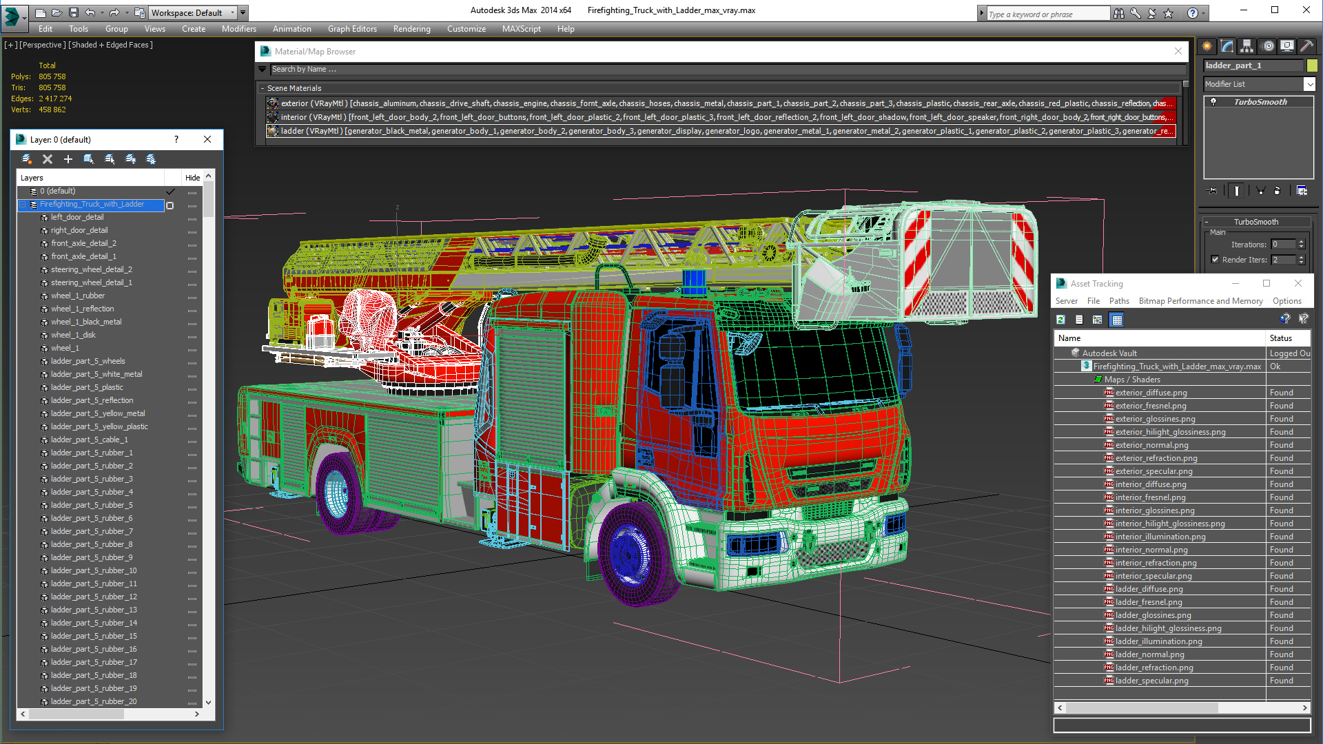Toggle hide for wheel_1_rubber row
This screenshot has height=744, width=1323.
pyautogui.click(x=192, y=296)
